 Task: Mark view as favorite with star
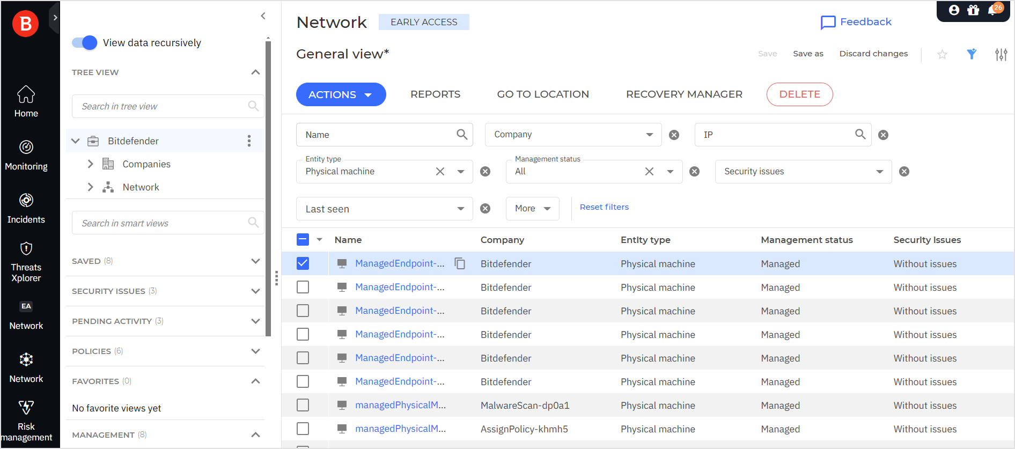click(x=942, y=54)
